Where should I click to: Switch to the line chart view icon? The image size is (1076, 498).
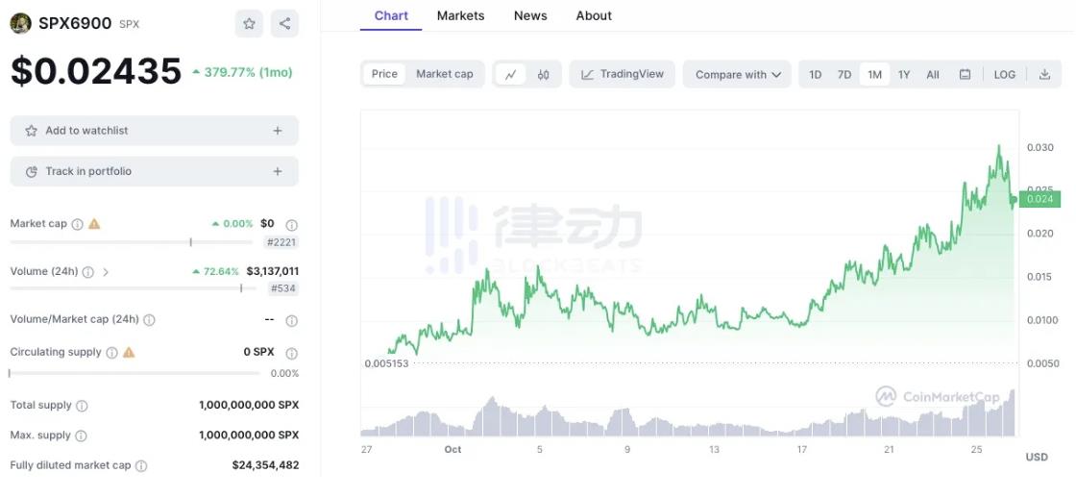(510, 74)
